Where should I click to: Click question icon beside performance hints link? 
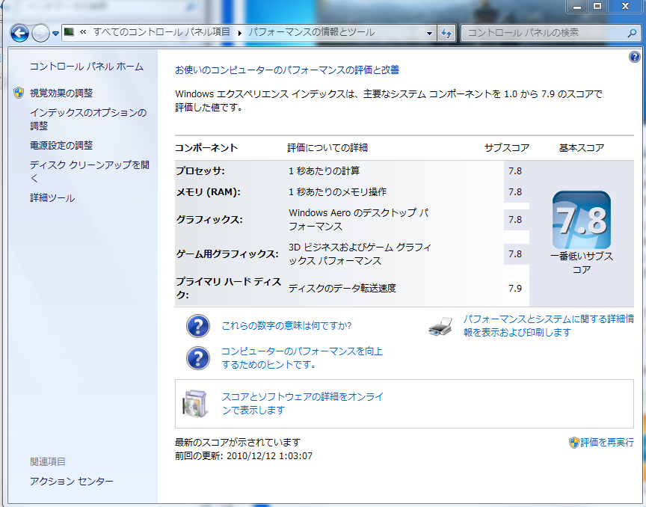click(x=197, y=357)
